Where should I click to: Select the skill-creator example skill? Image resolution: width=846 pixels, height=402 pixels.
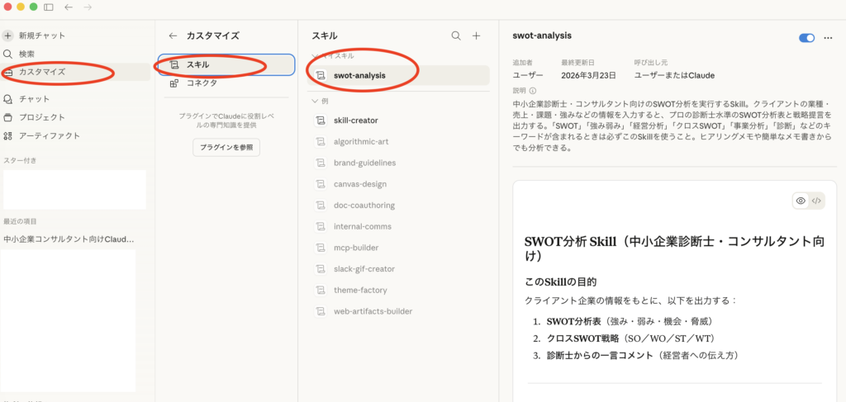355,121
